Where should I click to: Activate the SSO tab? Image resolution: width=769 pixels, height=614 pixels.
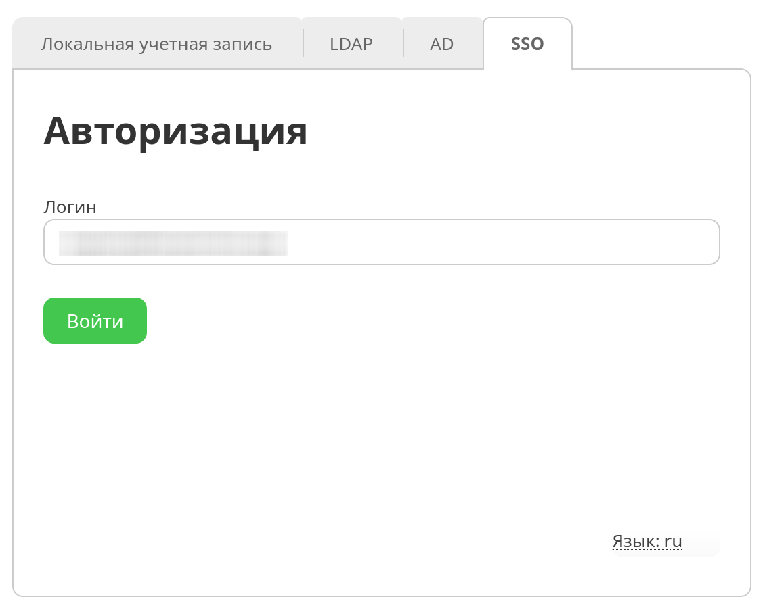527,44
